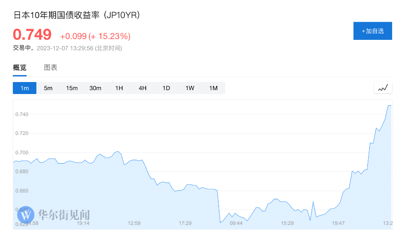Click the JP10YR title heading
Screen dimensions: 396x231
tap(76, 15)
